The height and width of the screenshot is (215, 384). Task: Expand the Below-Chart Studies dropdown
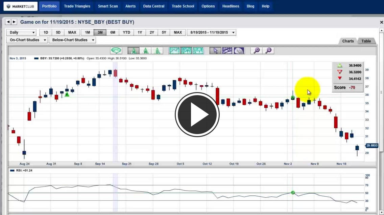72,40
